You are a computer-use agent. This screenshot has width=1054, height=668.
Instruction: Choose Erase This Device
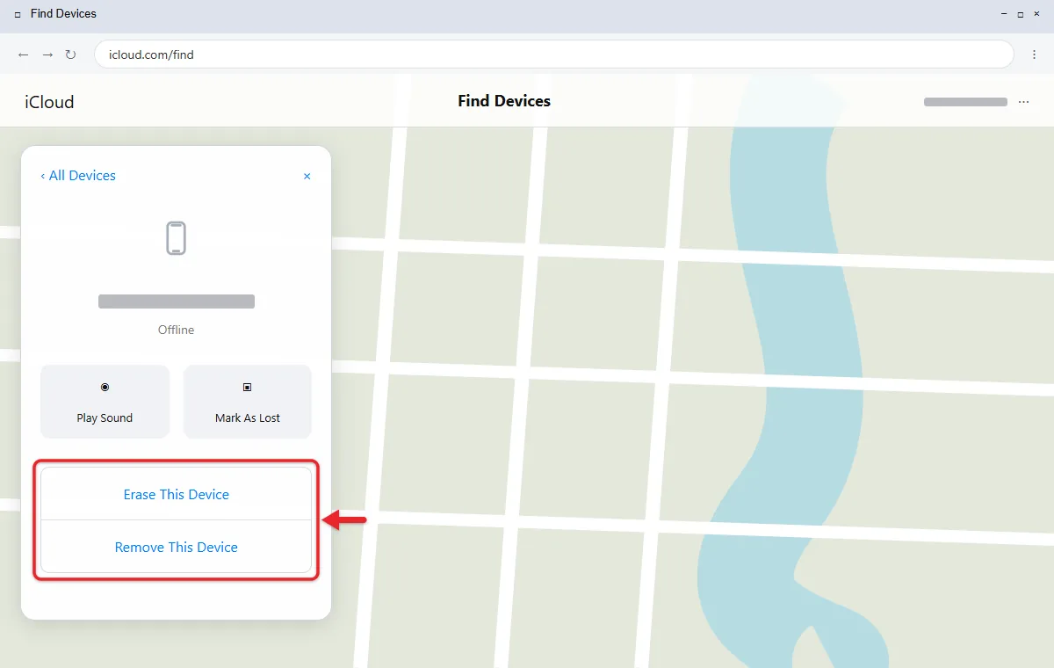[x=177, y=494]
